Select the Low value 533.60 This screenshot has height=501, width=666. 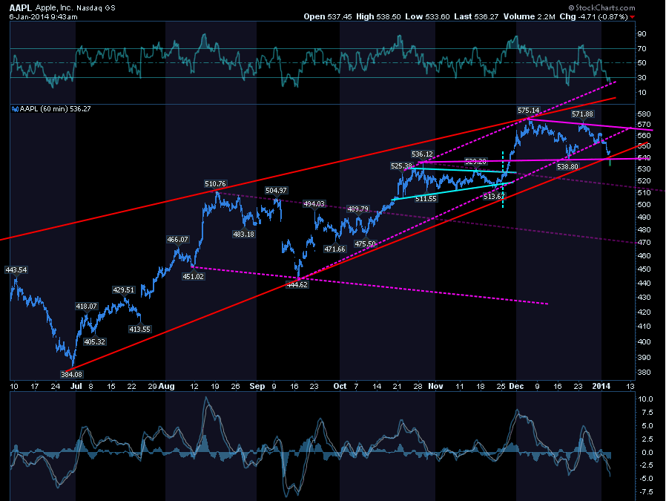[437, 16]
